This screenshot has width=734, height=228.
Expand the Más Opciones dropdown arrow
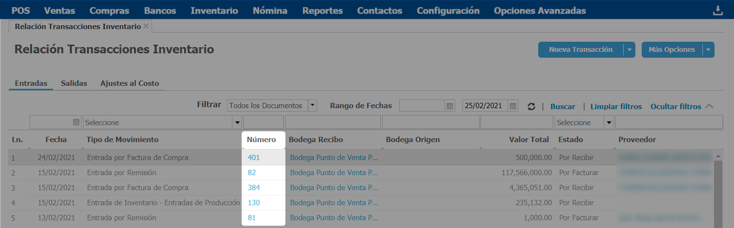point(708,49)
